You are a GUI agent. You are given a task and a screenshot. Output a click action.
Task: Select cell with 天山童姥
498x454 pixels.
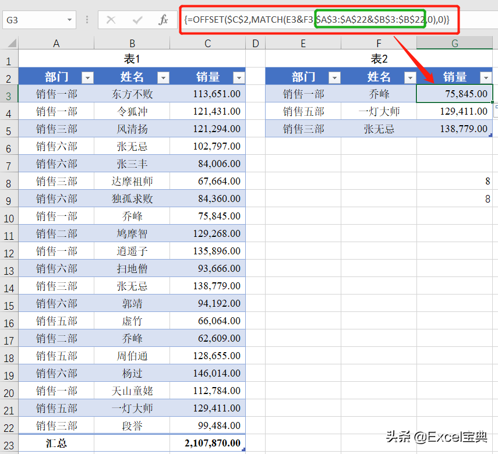(x=132, y=391)
